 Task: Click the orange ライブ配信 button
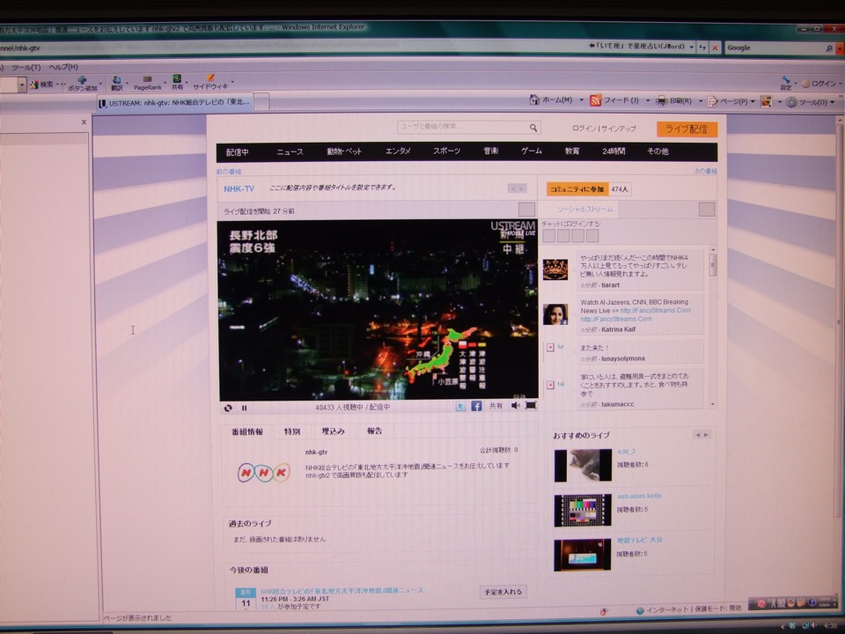(687, 129)
